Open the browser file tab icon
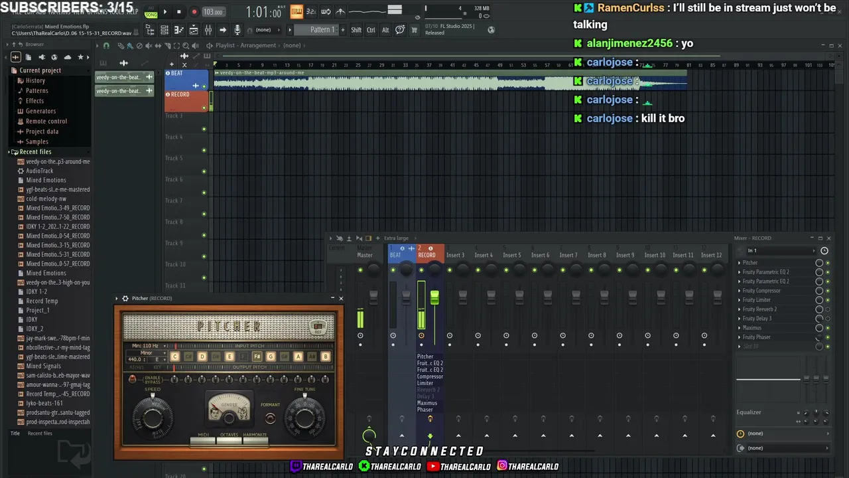The height and width of the screenshot is (478, 849). pos(28,57)
